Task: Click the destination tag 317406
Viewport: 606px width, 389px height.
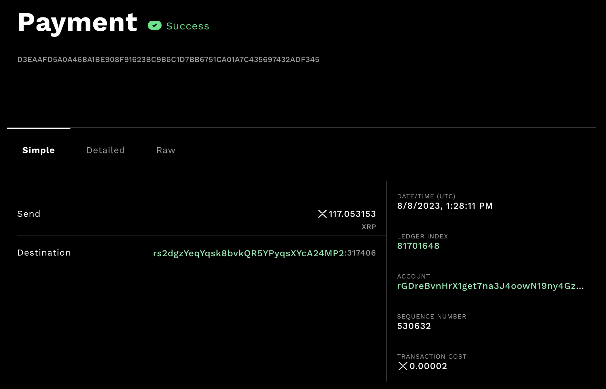Action: [361, 253]
